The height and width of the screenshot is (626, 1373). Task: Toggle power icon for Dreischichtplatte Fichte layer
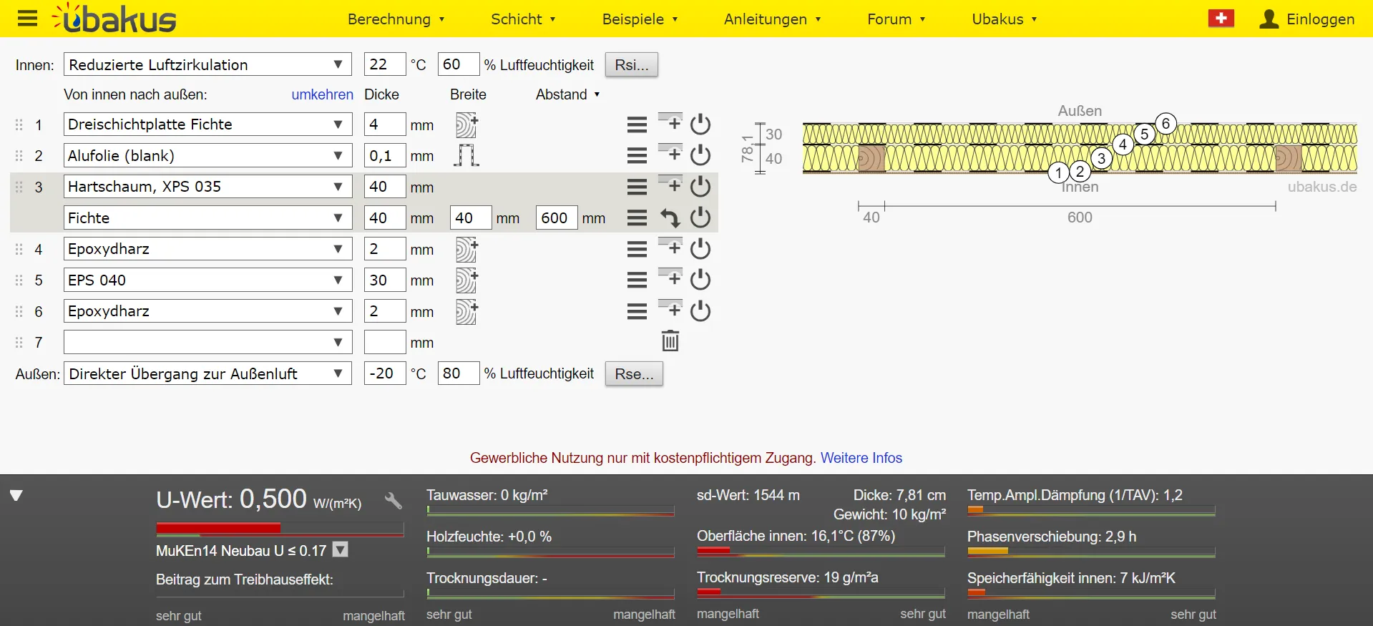pos(700,124)
